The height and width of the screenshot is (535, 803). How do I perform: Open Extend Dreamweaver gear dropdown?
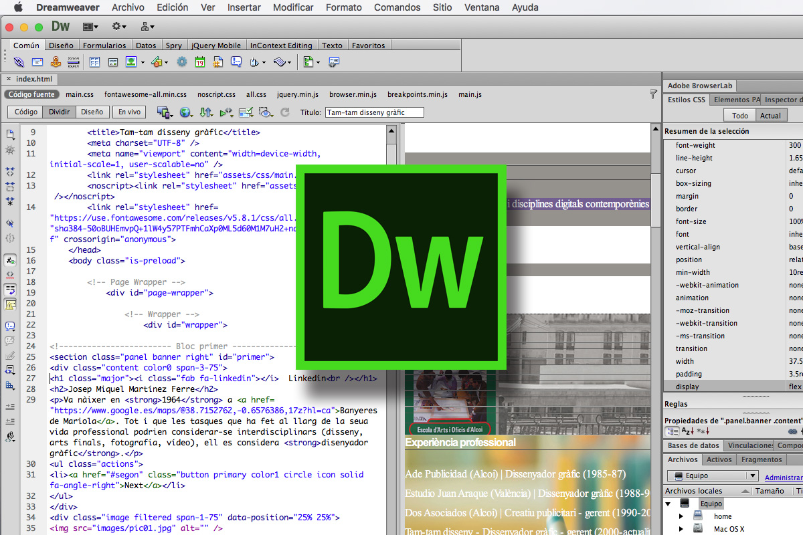click(x=120, y=27)
